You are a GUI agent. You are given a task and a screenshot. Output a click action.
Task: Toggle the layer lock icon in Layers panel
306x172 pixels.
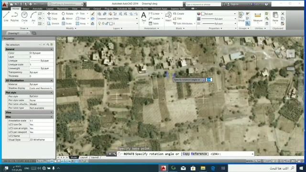point(107,23)
